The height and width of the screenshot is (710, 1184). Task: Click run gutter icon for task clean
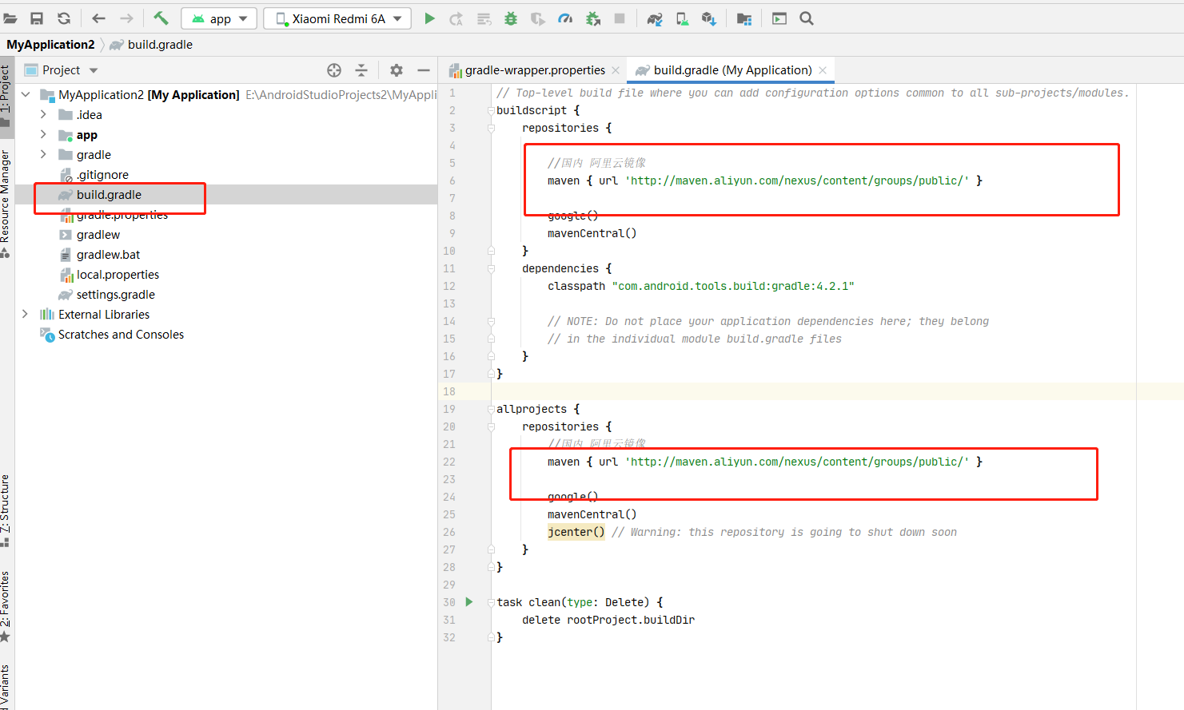pos(469,602)
